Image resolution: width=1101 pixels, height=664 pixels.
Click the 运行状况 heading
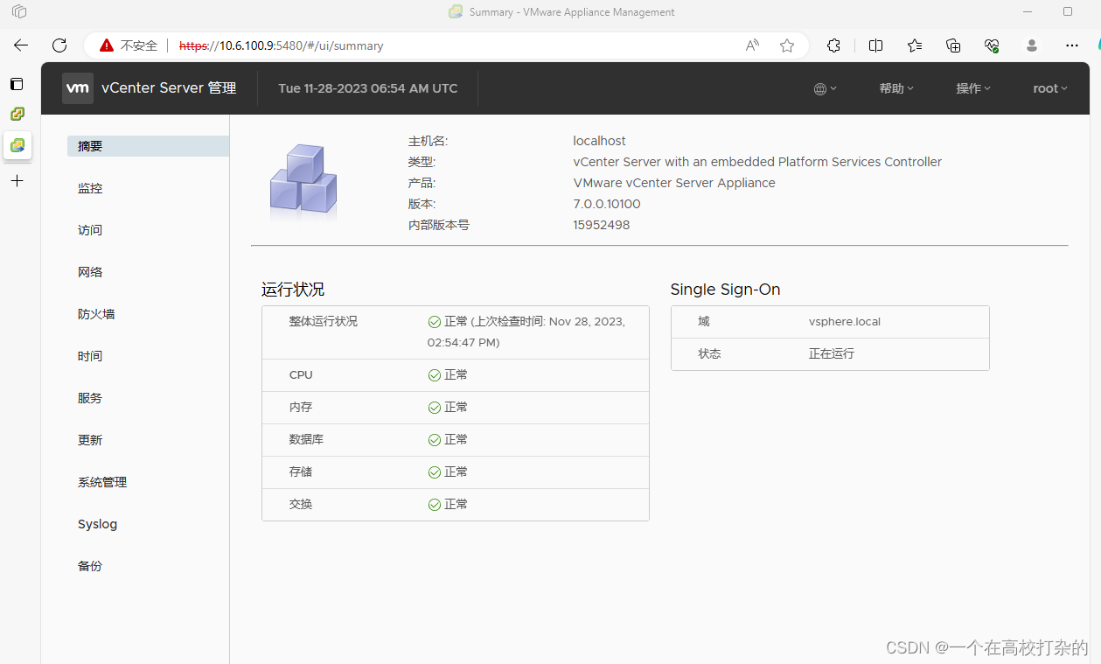[x=293, y=290]
